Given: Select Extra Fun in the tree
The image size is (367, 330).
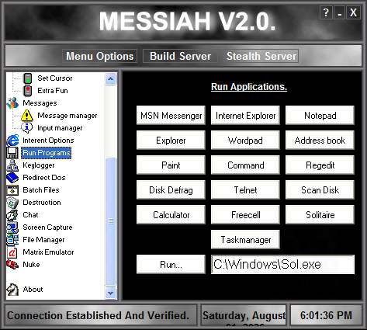Looking at the screenshot, I should point(53,91).
